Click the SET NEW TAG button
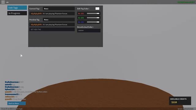Image resolution: width=196 pixels, height=110 pixels. 52,29
